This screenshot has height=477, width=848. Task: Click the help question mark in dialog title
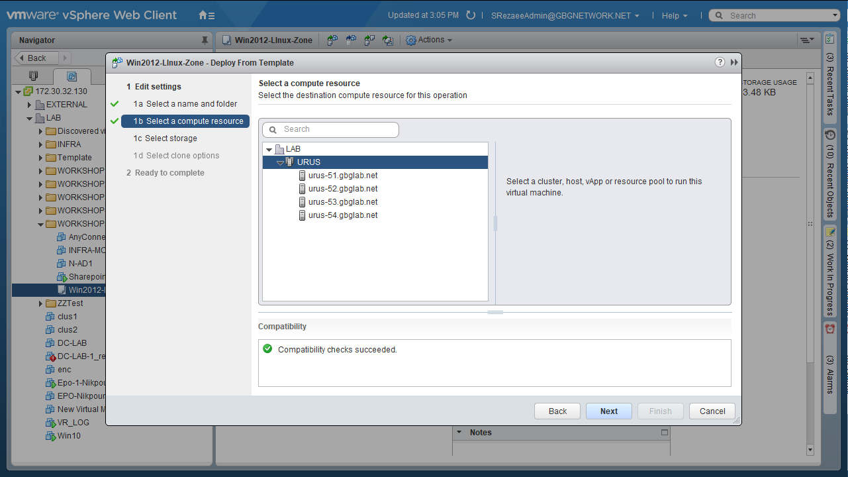[720, 62]
